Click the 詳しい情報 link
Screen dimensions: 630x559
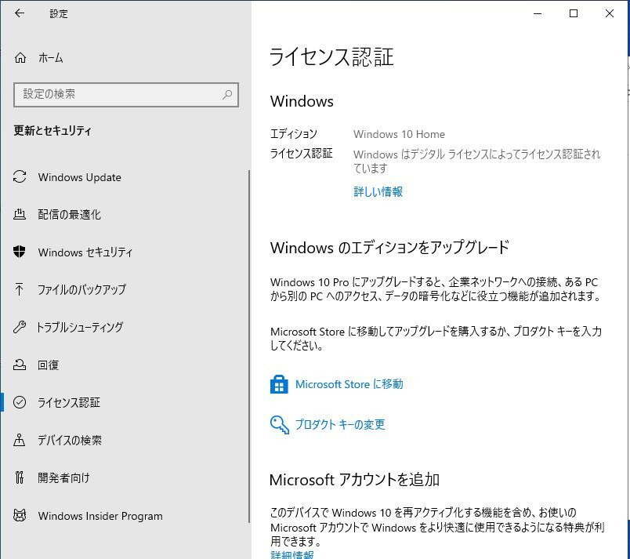pos(378,192)
